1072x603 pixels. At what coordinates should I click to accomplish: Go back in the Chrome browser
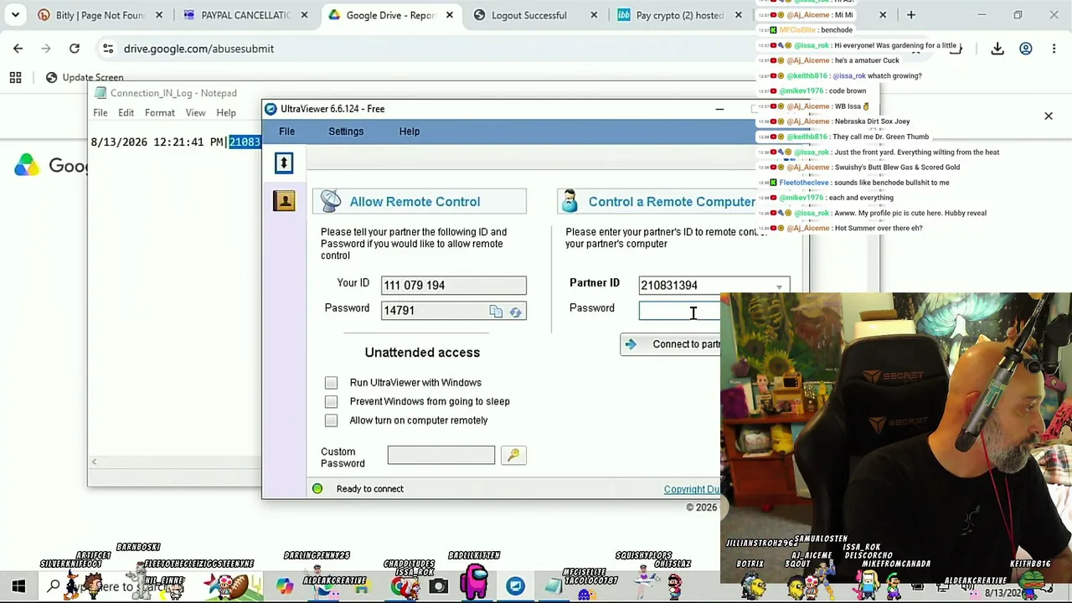click(x=18, y=49)
